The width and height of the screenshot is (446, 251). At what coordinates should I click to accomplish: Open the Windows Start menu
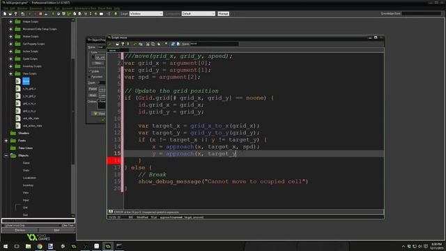coord(6,246)
